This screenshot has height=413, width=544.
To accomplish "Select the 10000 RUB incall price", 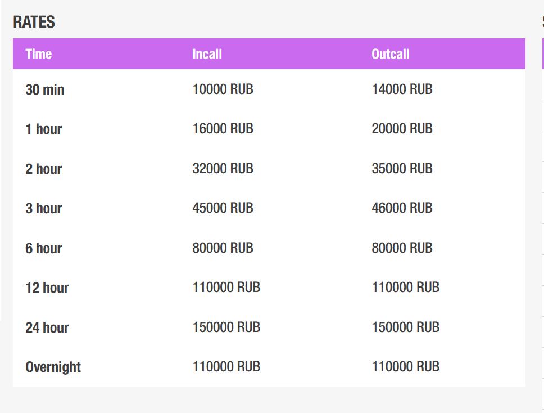I will click(223, 89).
